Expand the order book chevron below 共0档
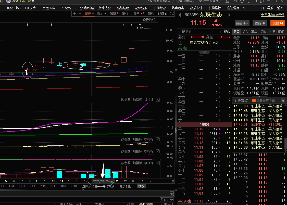Viewport: 287px width, 205px height. [x=204, y=52]
